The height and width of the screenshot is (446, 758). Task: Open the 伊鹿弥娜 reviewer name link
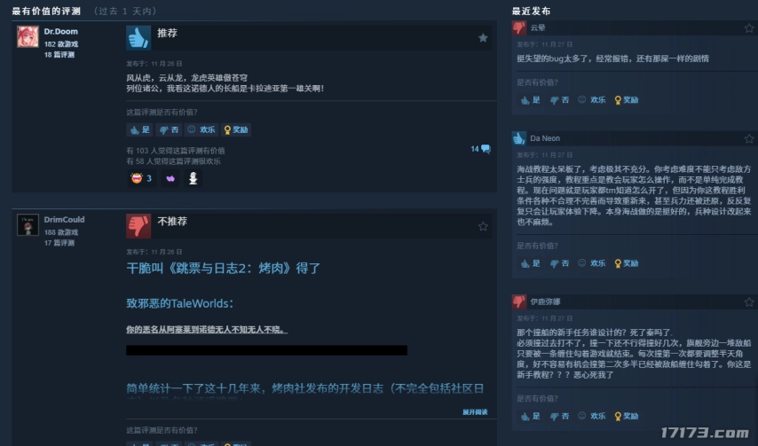pos(545,301)
